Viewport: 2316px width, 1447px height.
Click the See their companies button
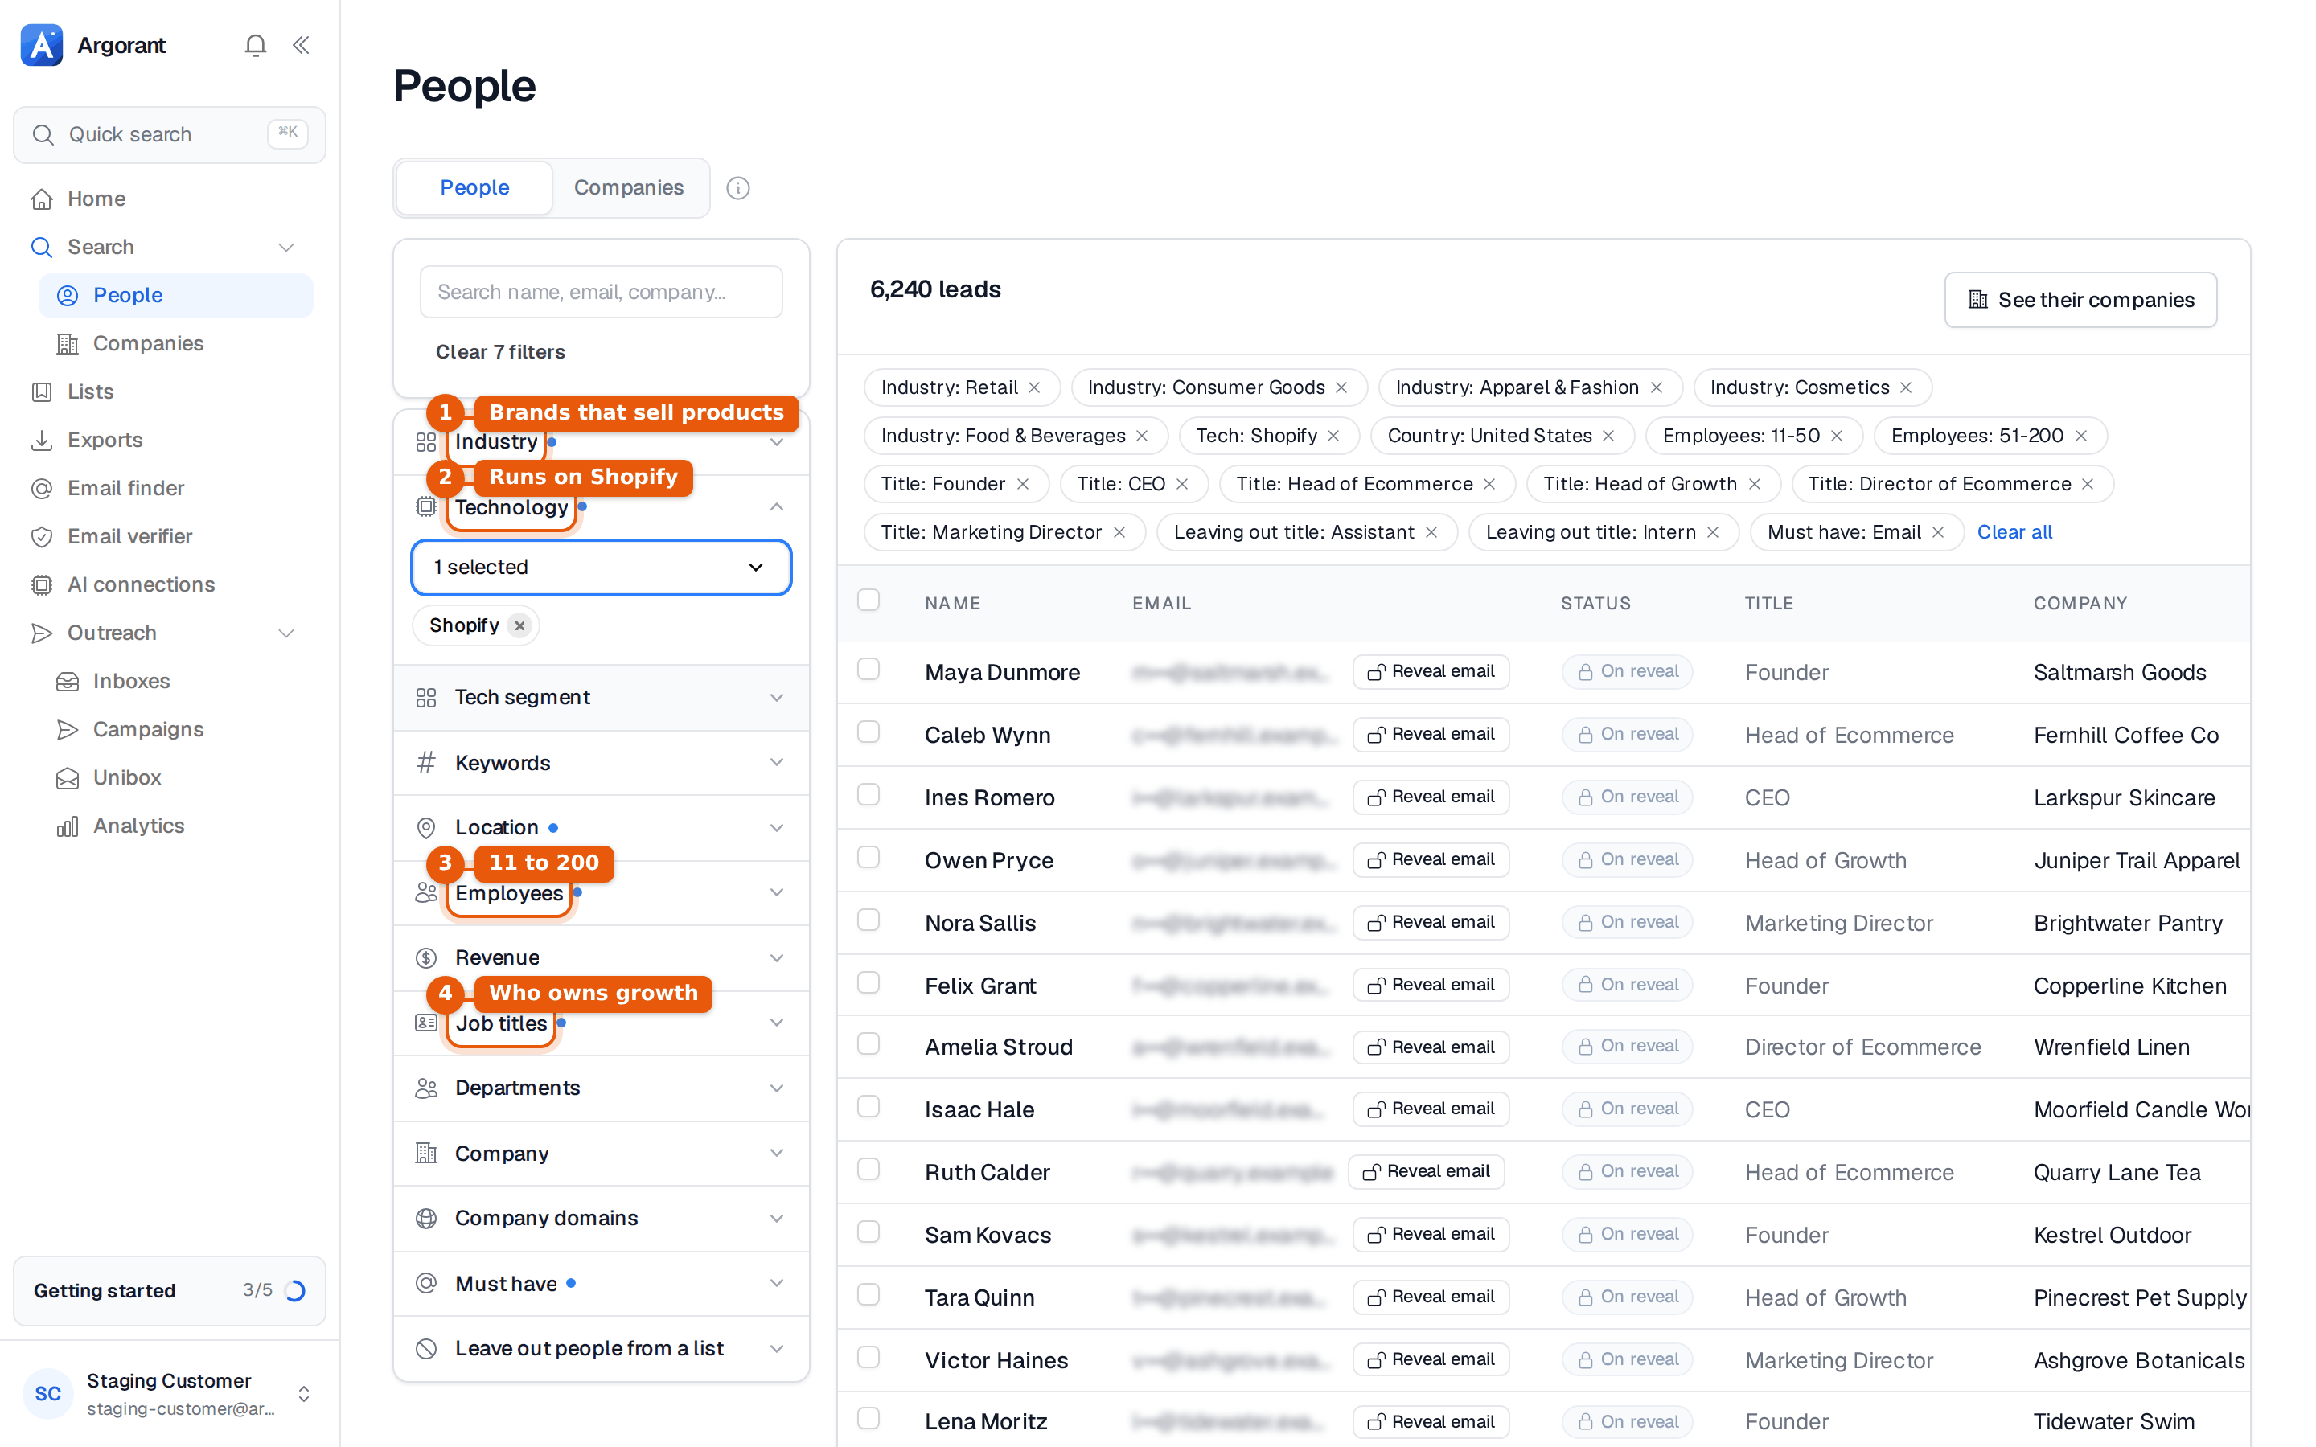[2080, 300]
